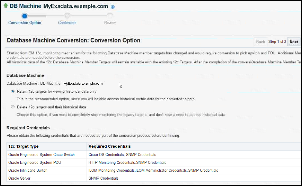Screen dimensions: 302x186
Task: Click the green up-status arrow icon
Action: coord(5,6)
